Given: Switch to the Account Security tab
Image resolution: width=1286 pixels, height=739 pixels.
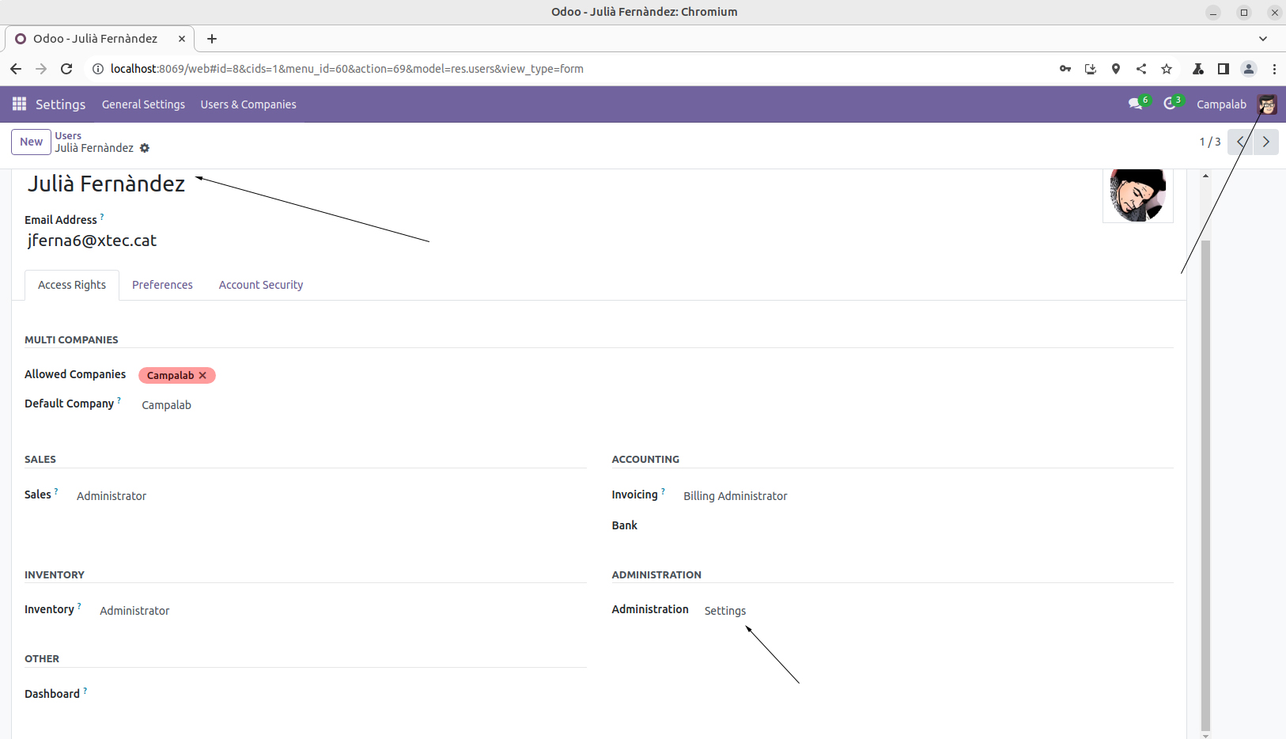Looking at the screenshot, I should [261, 285].
